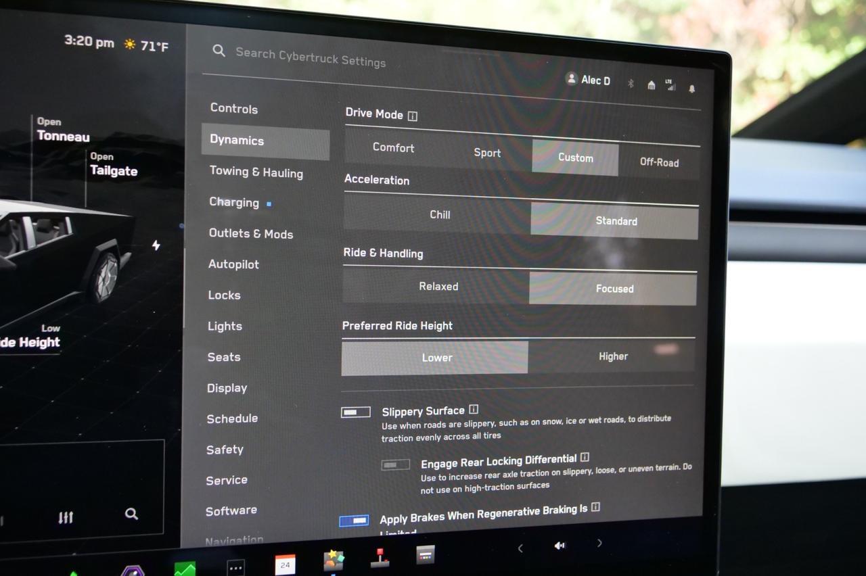Select Off-Road drive mode
This screenshot has height=576, width=866.
coord(659,162)
